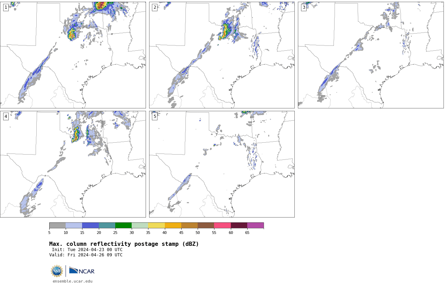Image resolution: width=447 pixels, height=285 pixels.
Task: Click the Max. column reflectivity title
Action: click(124, 244)
